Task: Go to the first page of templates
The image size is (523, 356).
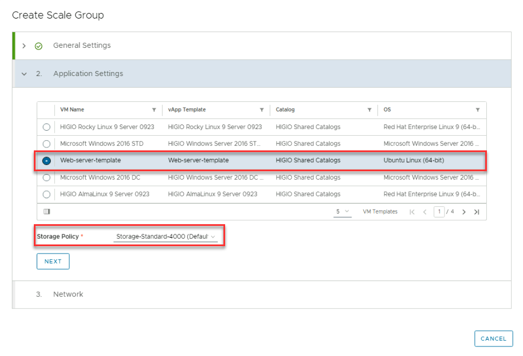Action: click(x=412, y=212)
